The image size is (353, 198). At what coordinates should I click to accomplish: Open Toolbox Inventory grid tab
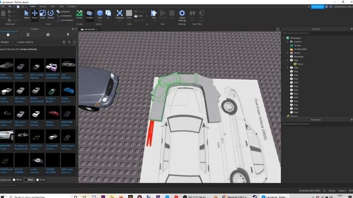28,35
